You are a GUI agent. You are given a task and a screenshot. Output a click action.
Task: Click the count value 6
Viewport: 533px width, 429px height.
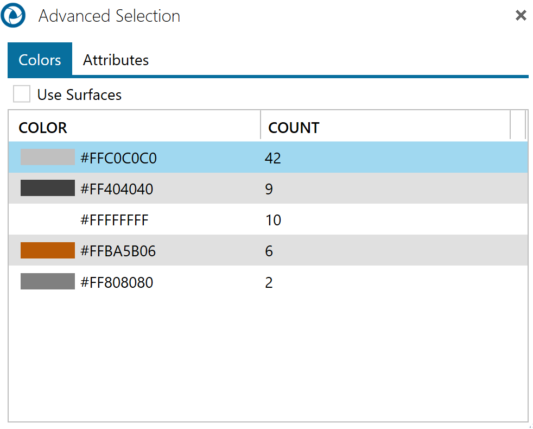click(269, 251)
